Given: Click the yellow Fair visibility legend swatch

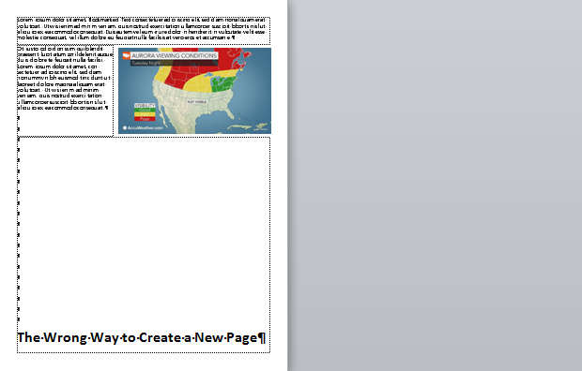Looking at the screenshot, I should (x=145, y=114).
